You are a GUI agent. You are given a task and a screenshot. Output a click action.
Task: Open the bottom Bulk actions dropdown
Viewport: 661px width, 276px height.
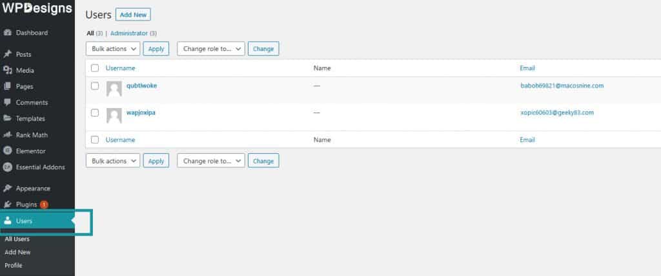(x=113, y=161)
